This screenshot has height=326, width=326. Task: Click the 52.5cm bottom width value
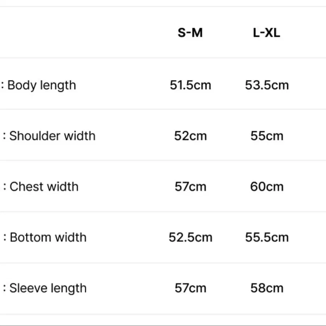click(190, 238)
